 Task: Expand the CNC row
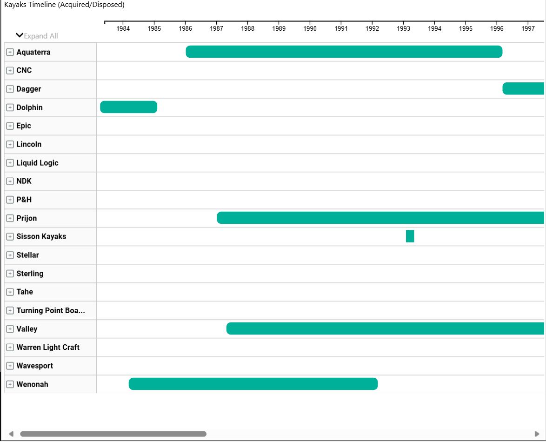point(10,70)
